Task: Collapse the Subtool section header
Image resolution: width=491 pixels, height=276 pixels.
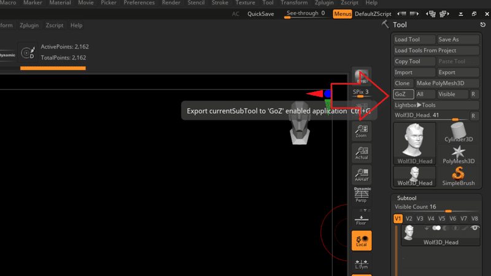Action: (x=406, y=198)
